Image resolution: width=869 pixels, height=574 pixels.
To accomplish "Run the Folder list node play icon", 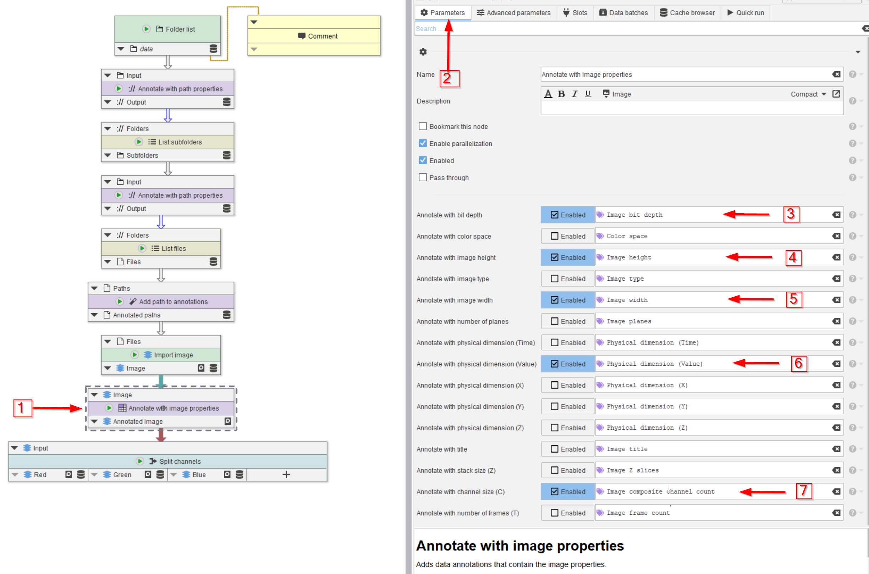I will coord(146,29).
